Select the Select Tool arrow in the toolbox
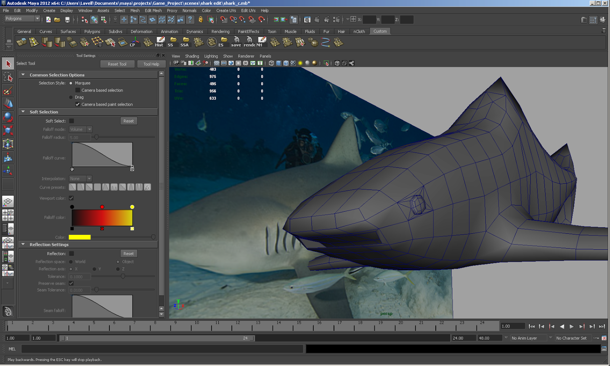 point(7,63)
